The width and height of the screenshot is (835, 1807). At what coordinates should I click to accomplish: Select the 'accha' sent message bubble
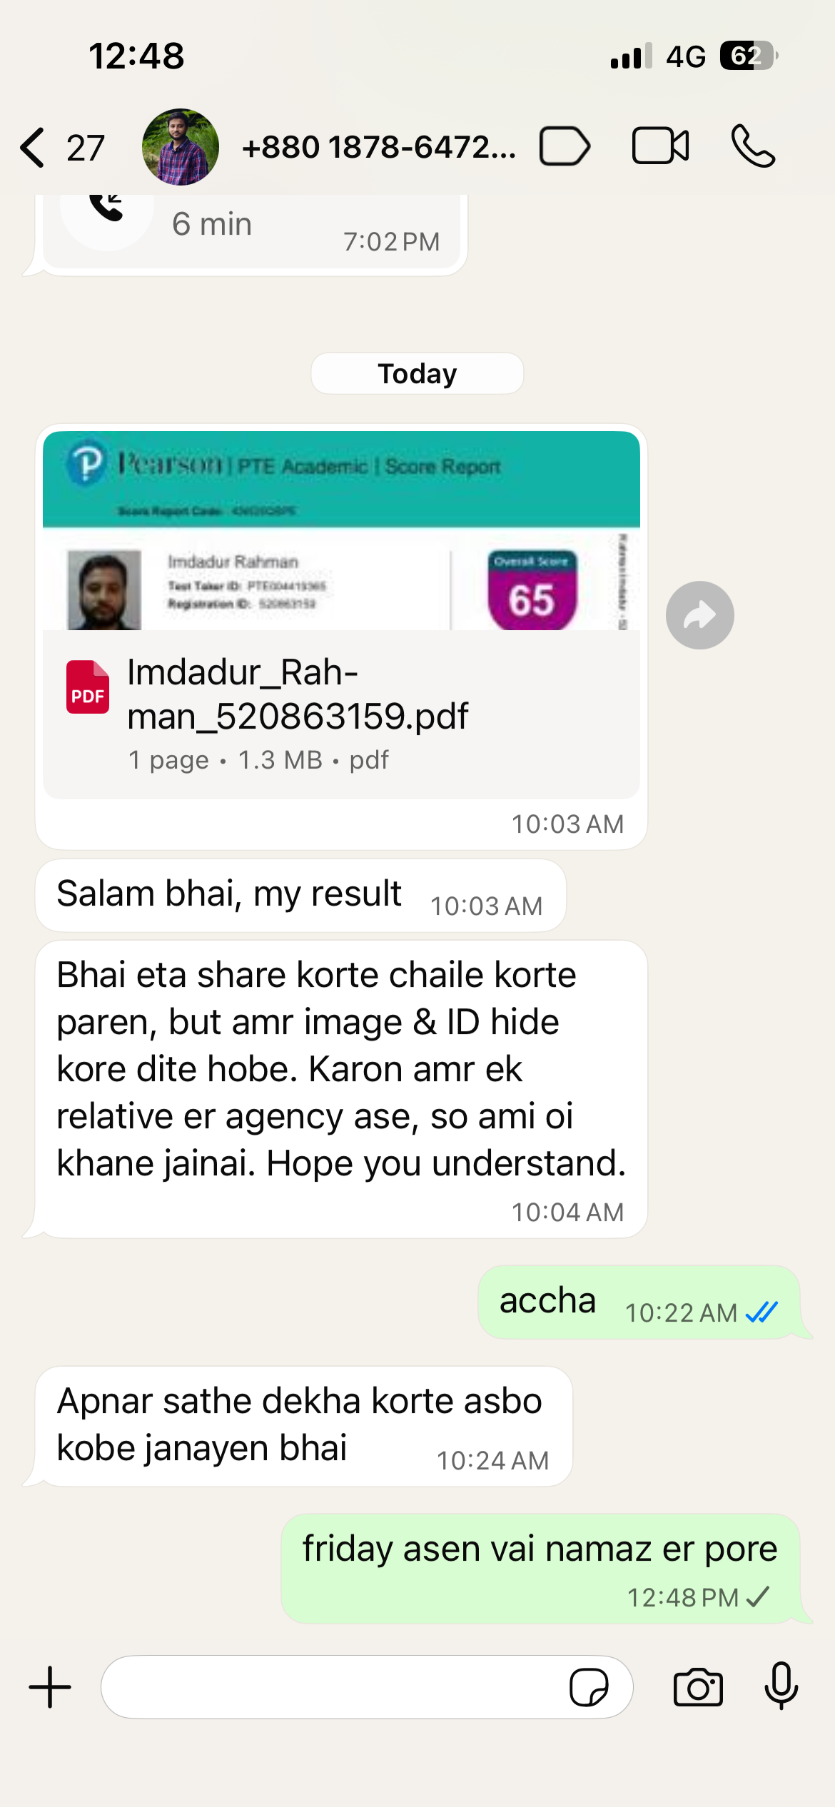pos(639,1302)
